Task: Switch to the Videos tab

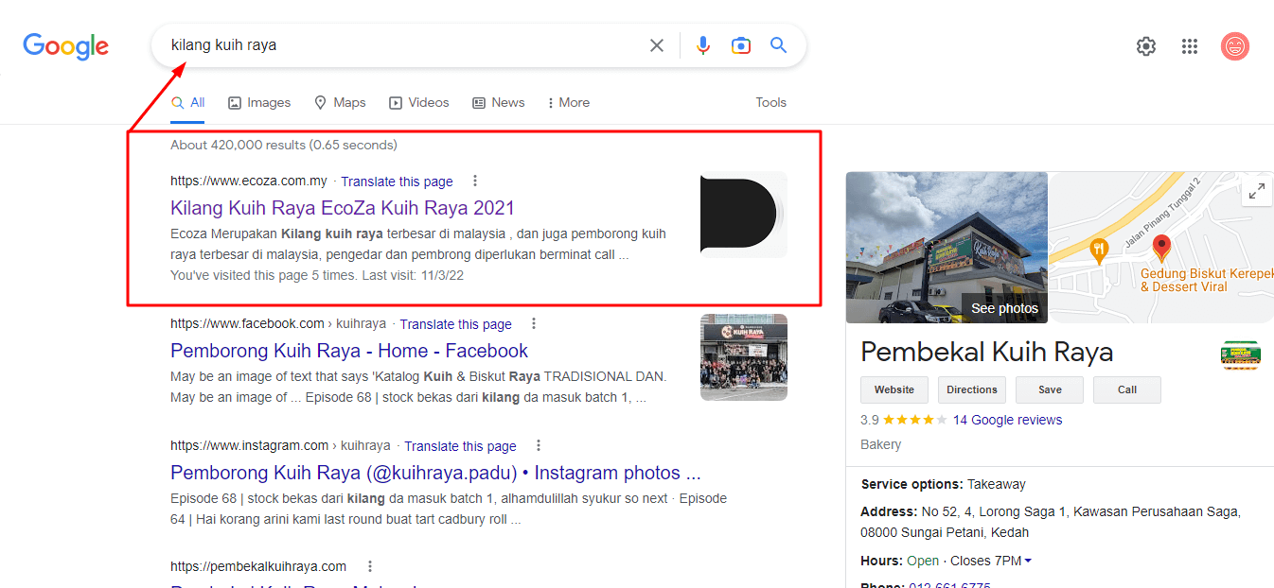Action: click(418, 103)
